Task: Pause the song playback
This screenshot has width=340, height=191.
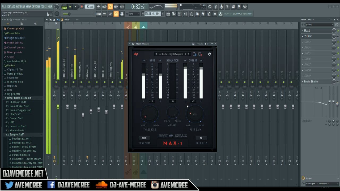Action: pyautogui.click(x=70, y=7)
